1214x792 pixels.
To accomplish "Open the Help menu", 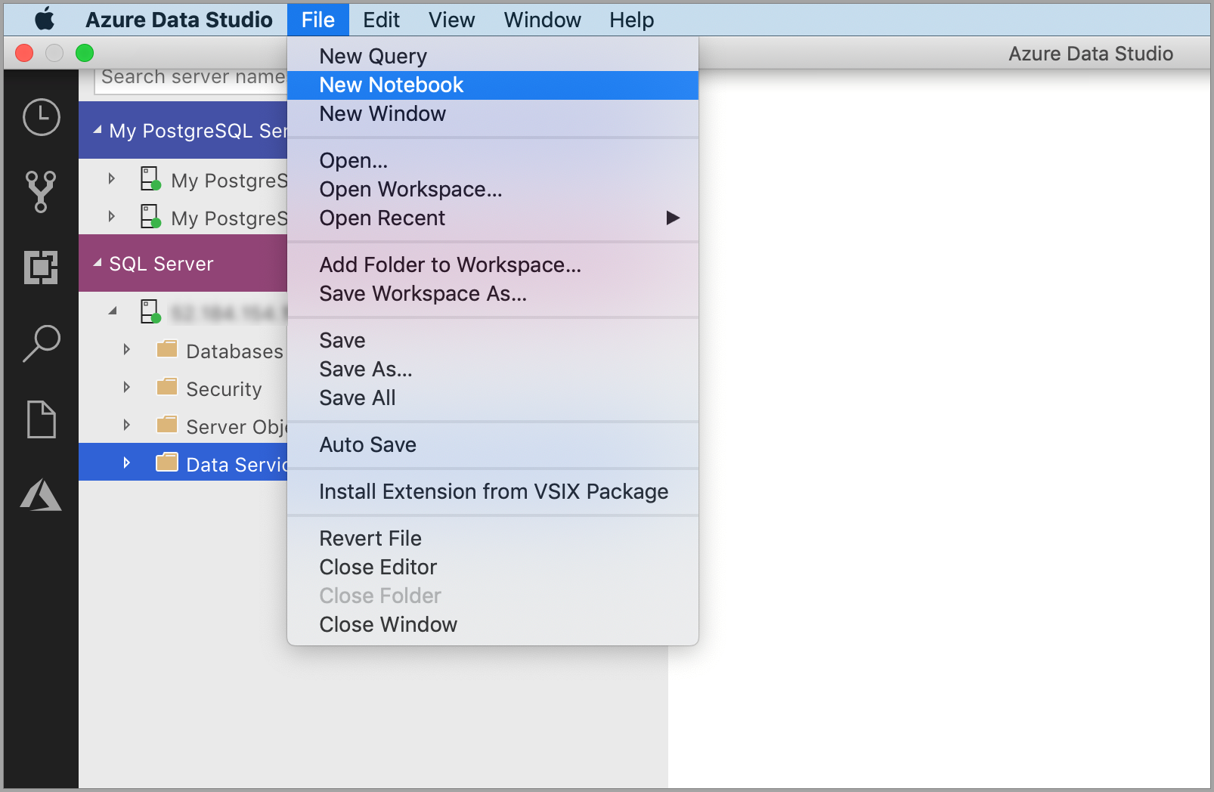I will point(631,20).
